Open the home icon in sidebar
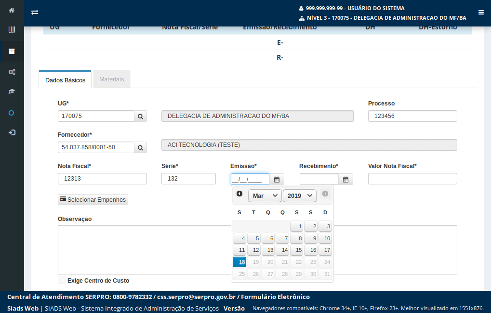Image resolution: width=491 pixels, height=313 pixels. click(x=12, y=10)
